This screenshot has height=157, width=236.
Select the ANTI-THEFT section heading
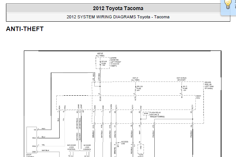(25, 29)
